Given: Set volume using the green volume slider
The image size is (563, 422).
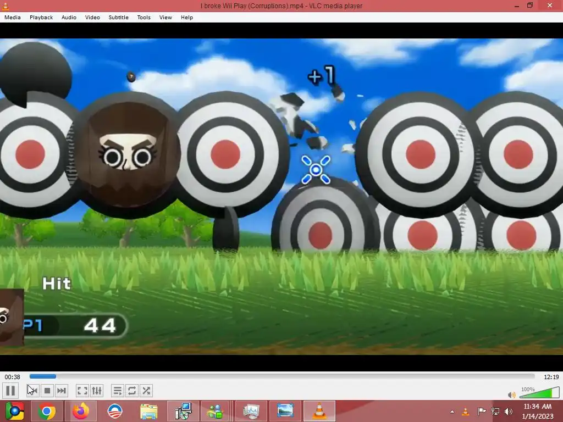Looking at the screenshot, I should coord(539,392).
